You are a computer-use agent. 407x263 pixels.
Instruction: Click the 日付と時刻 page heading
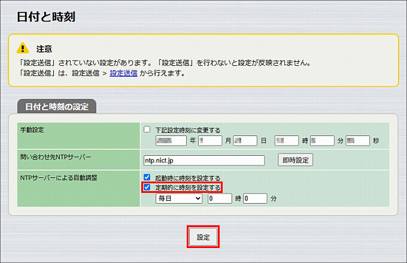tap(46, 17)
